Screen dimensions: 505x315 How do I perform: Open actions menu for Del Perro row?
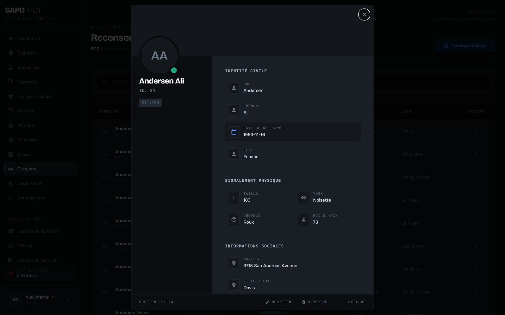(x=476, y=269)
